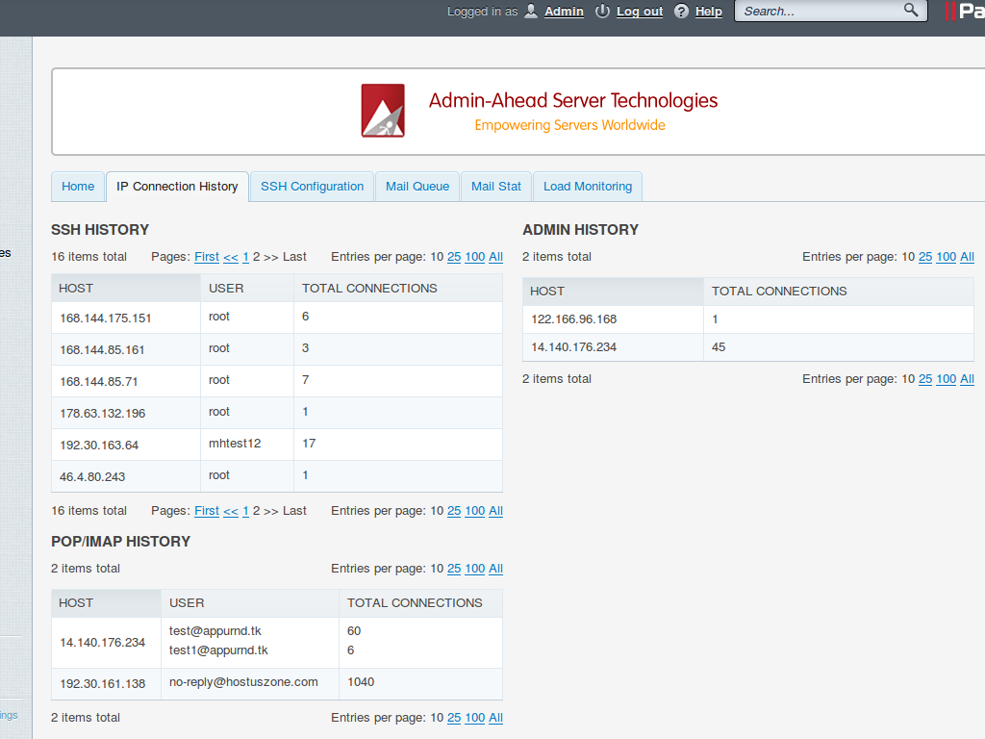
Task: Switch to Mail Stat tab
Action: [x=496, y=187]
